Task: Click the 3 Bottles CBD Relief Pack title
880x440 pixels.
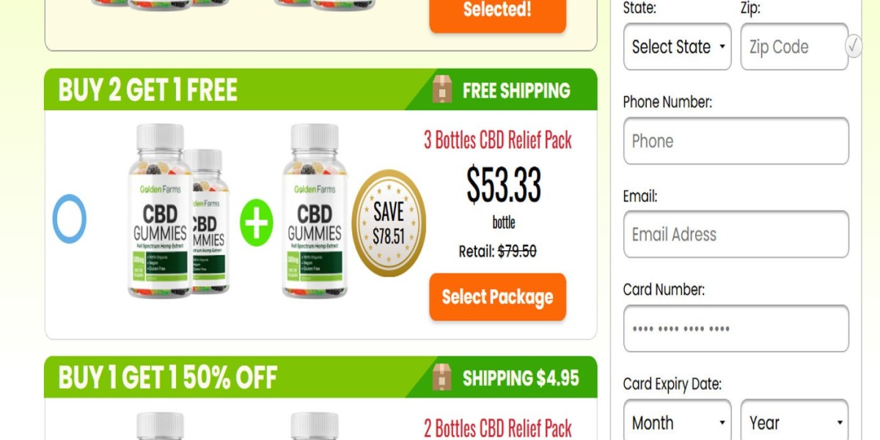Action: tap(498, 140)
